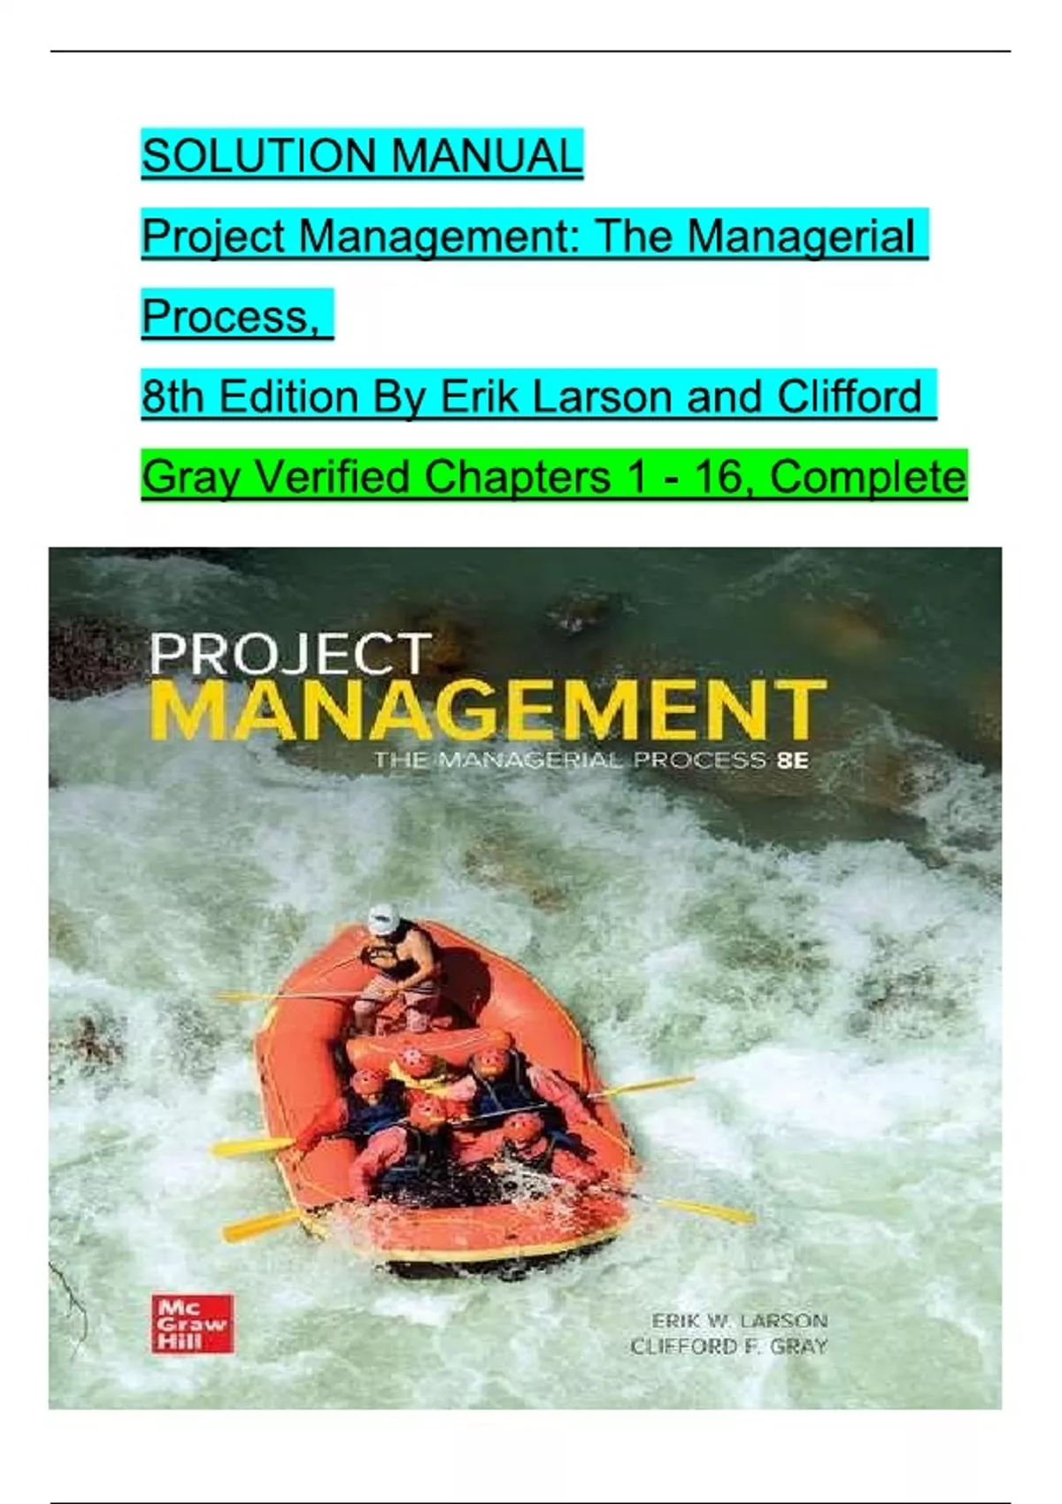Click the SOLUTION MANUAL underlined heading
The height and width of the screenshot is (1504, 1062).
pos(362,155)
